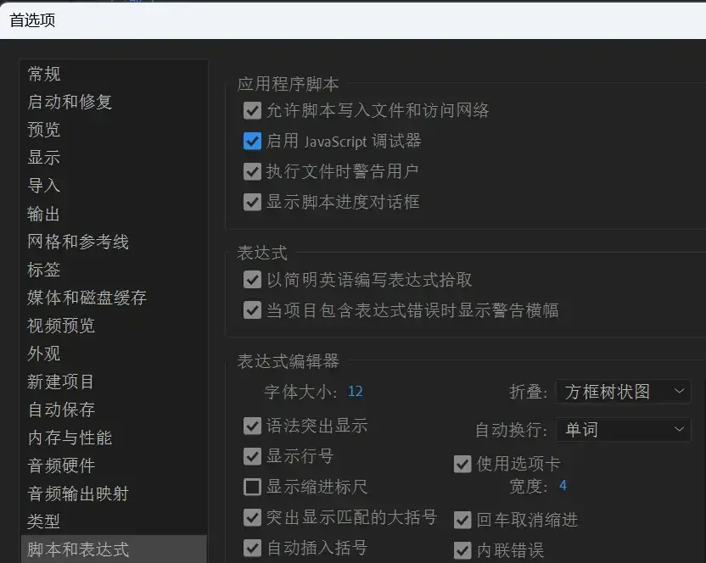Toggle 自动插入括号 checkbox
706x563 pixels.
(x=252, y=548)
